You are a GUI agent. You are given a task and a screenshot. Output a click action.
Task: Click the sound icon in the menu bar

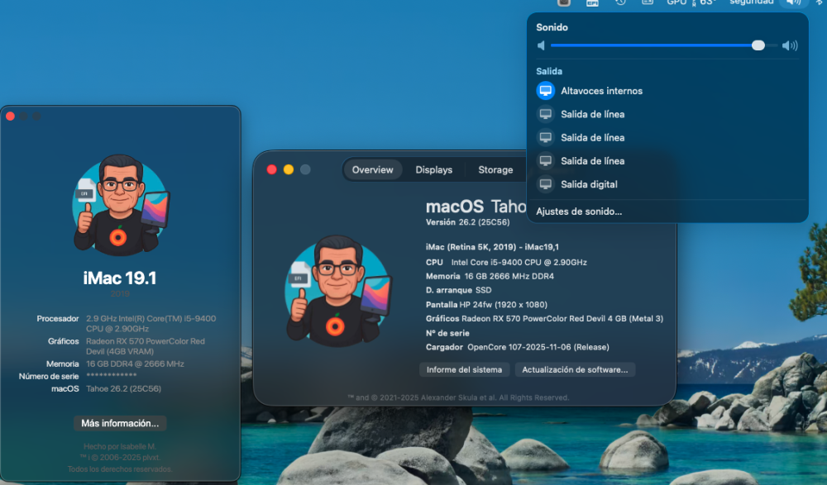coord(793,2)
